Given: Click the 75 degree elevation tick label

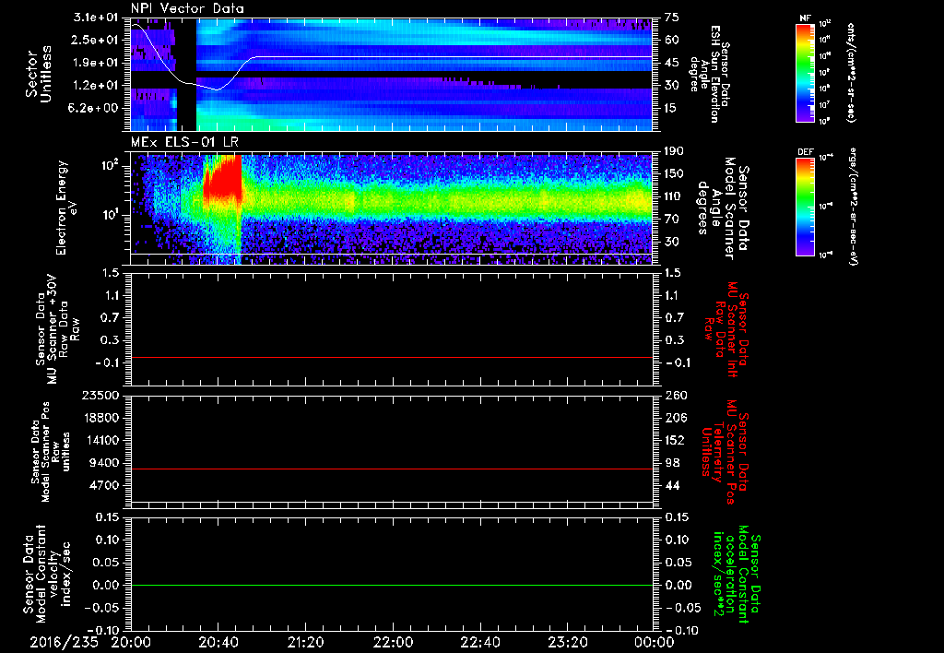Looking at the screenshot, I should pos(671,18).
